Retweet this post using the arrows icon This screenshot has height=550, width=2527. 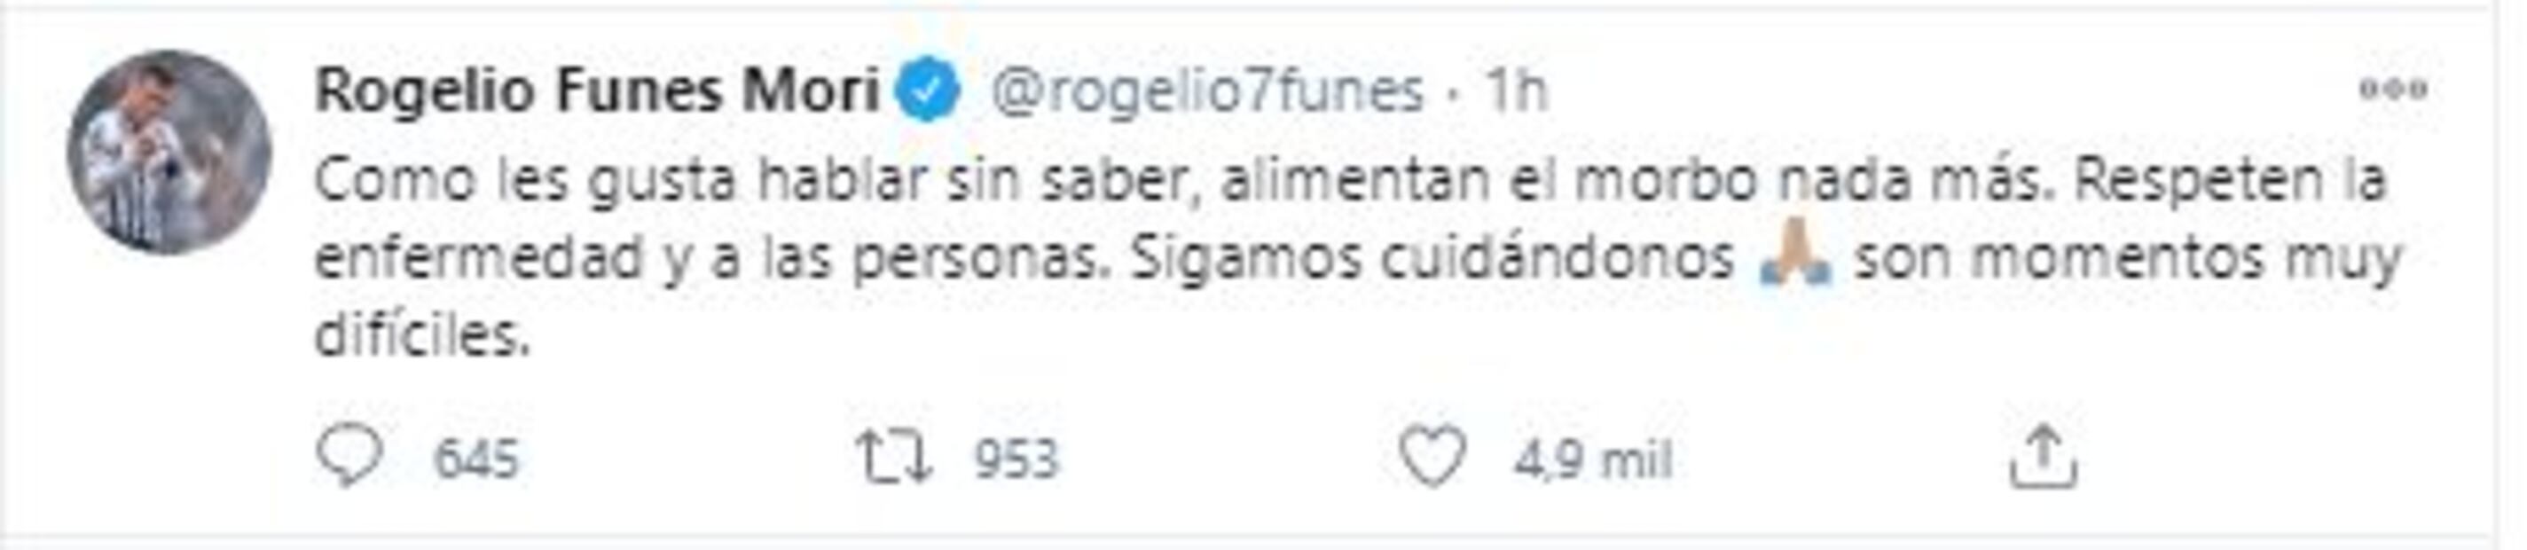(x=894, y=459)
